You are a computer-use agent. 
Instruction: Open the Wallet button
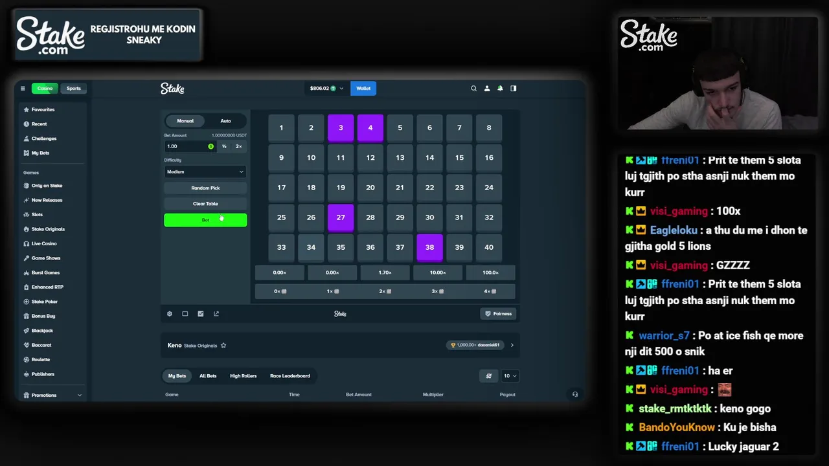(363, 89)
